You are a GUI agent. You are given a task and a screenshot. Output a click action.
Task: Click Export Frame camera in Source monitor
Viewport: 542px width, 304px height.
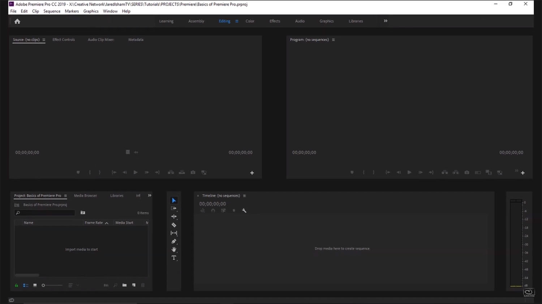pyautogui.click(x=193, y=173)
